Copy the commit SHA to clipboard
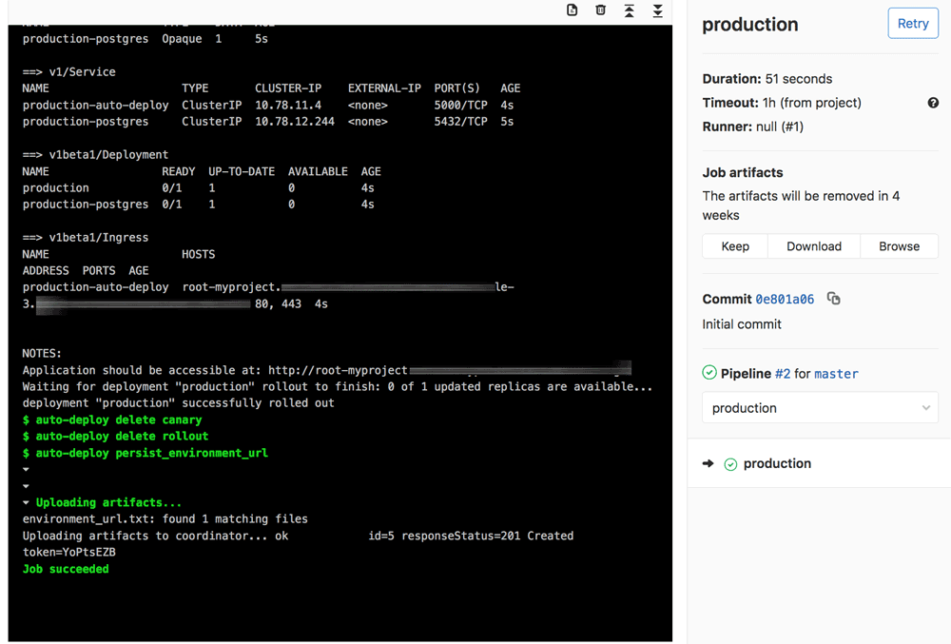The image size is (951, 644). [834, 299]
